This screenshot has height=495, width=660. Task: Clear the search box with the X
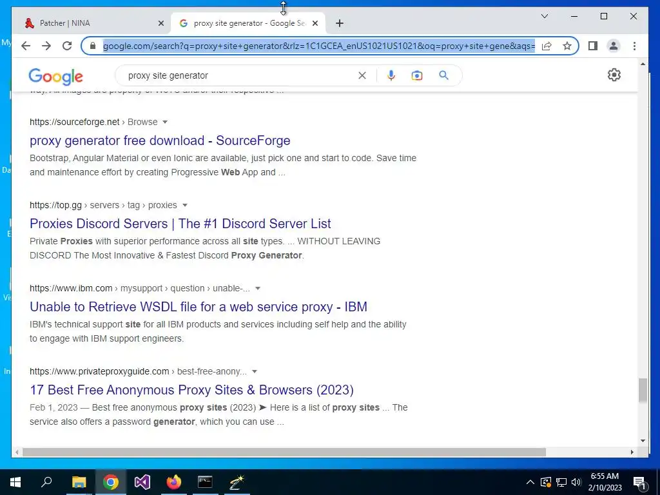point(362,75)
